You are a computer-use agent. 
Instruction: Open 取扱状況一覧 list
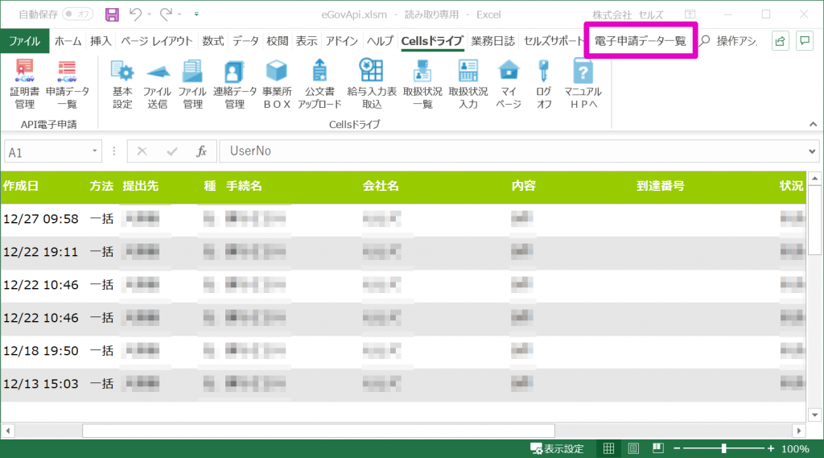422,85
